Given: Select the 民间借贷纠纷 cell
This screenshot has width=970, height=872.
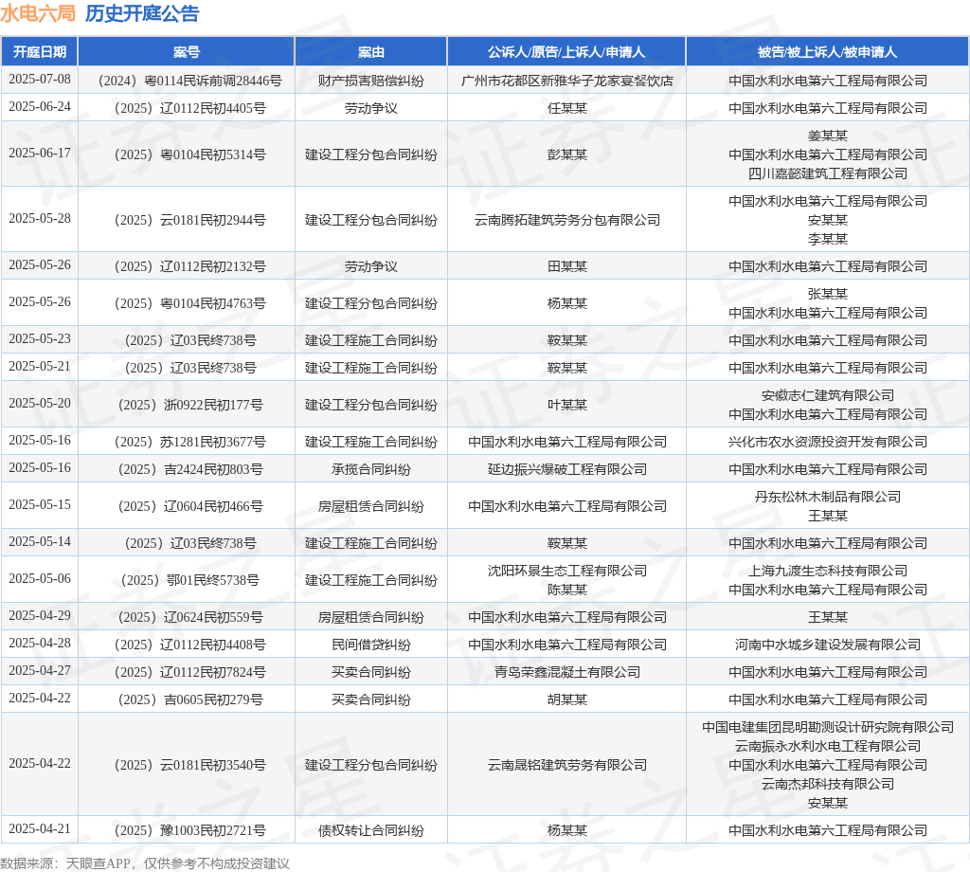Looking at the screenshot, I should (371, 645).
